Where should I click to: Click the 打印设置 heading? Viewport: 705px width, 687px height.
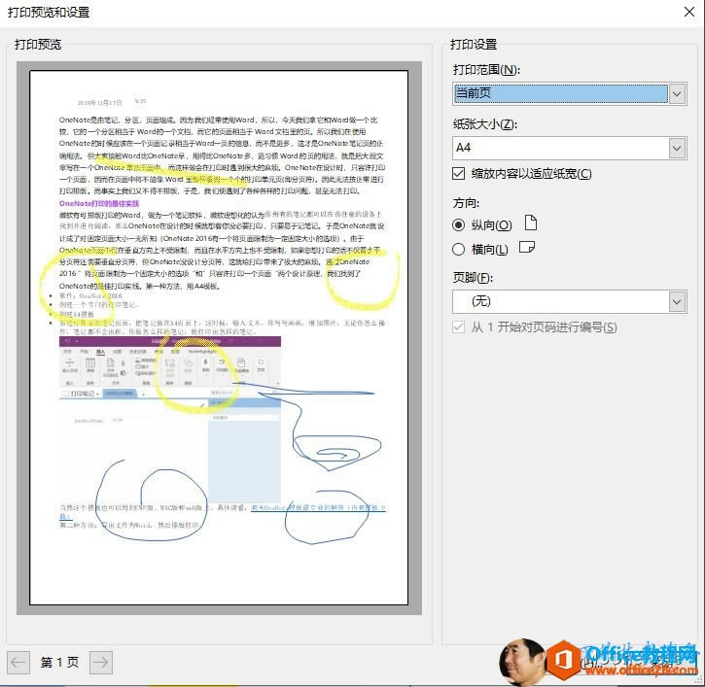pos(474,44)
